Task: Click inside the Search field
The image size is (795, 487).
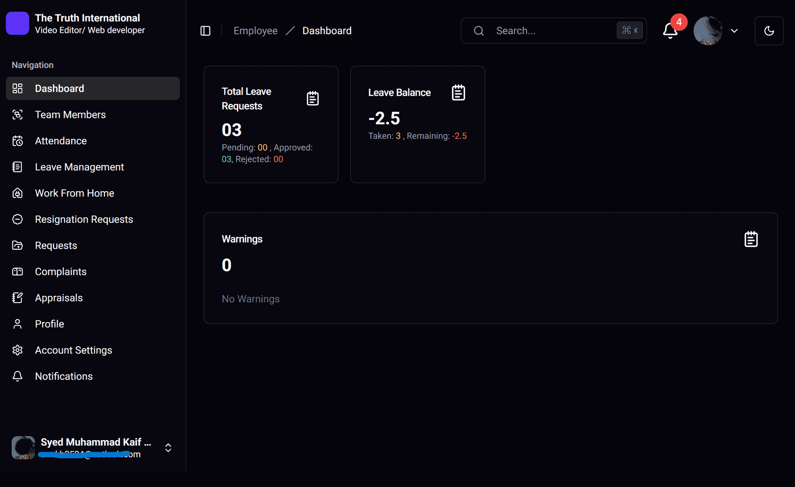Action: coord(541,31)
